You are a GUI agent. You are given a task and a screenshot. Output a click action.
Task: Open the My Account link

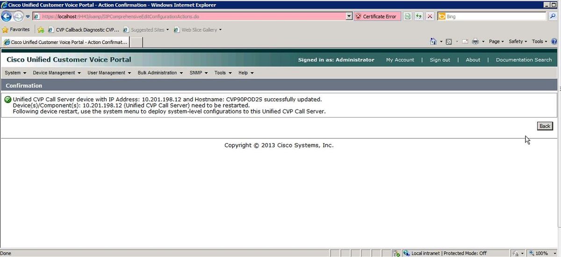tap(400, 60)
